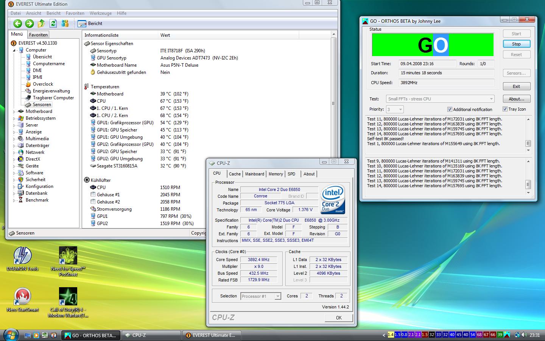Click the Windows Start orb
Image resolution: width=545 pixels, height=341 pixels.
(x=11, y=335)
